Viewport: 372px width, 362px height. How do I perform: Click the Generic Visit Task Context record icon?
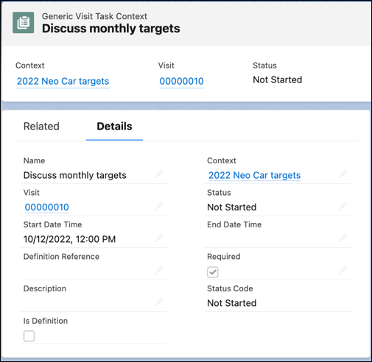click(24, 23)
